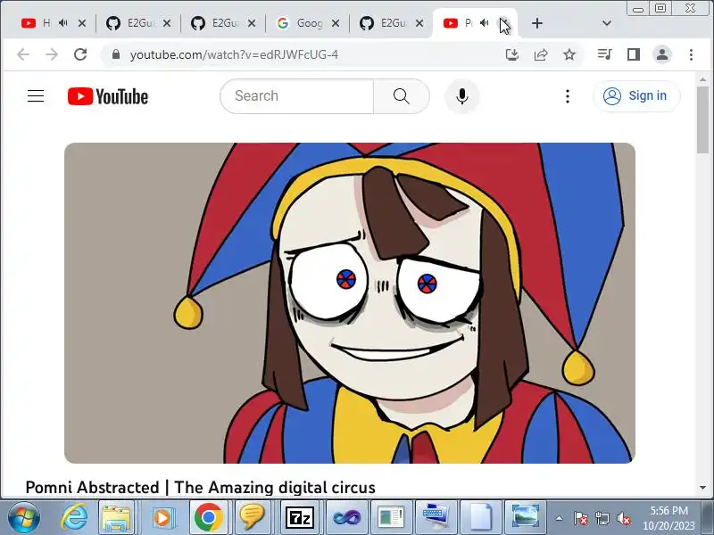The height and width of the screenshot is (535, 714).
Task: Open the YouTube hamburger guide menu
Action: [36, 96]
